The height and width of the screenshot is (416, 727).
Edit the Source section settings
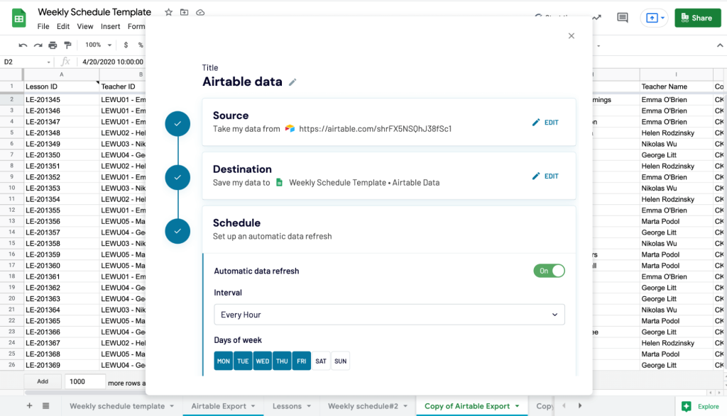[545, 122]
